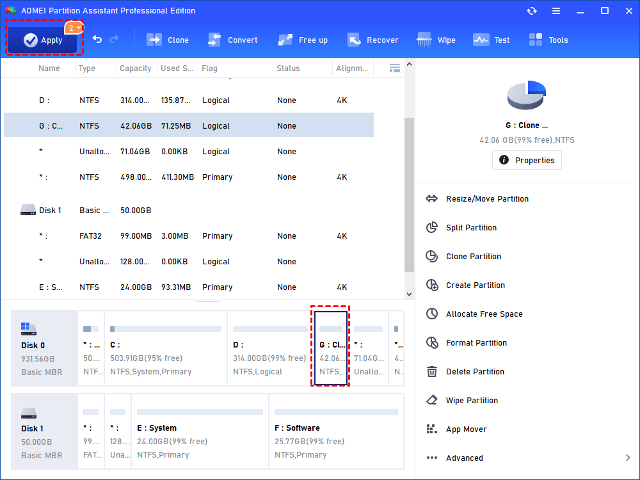Undo the last operation
Image resolution: width=640 pixels, height=480 pixels.
pos(97,39)
